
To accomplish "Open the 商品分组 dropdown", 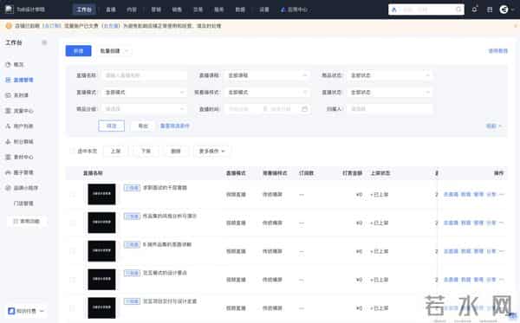I will [144, 109].
